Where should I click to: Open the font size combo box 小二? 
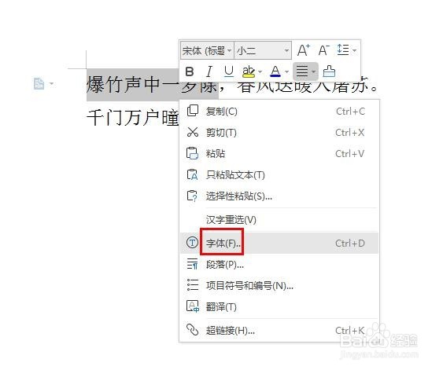263,51
